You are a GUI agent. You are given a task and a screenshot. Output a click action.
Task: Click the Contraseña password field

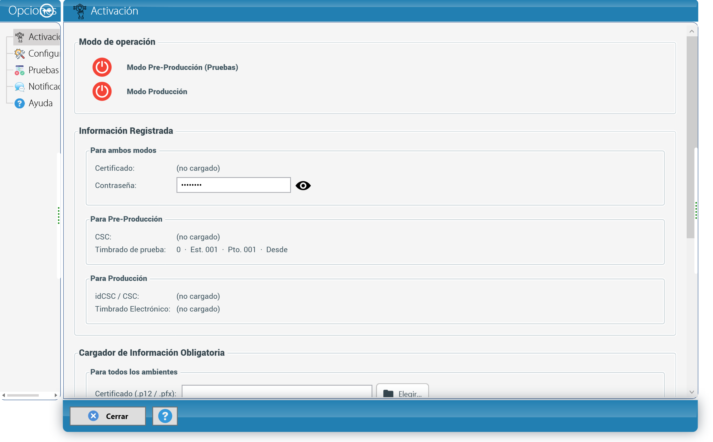click(x=233, y=185)
